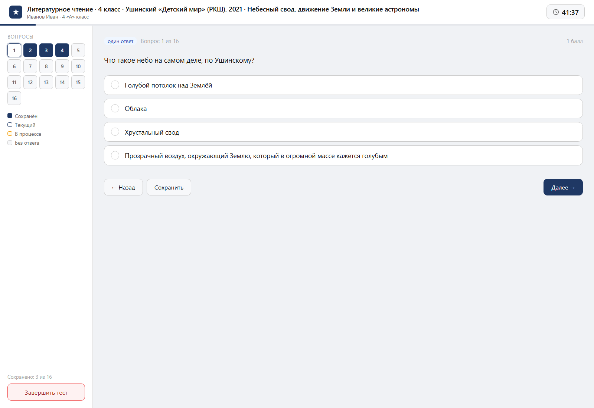Navigate to question 13
594x408 pixels.
46,82
